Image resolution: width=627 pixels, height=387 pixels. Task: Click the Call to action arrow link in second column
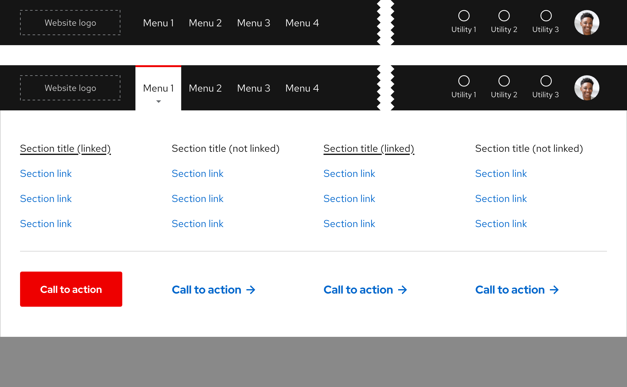[214, 289]
